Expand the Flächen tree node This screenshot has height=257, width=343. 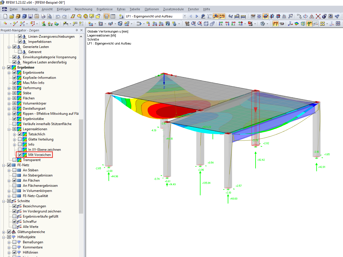[9, 98]
